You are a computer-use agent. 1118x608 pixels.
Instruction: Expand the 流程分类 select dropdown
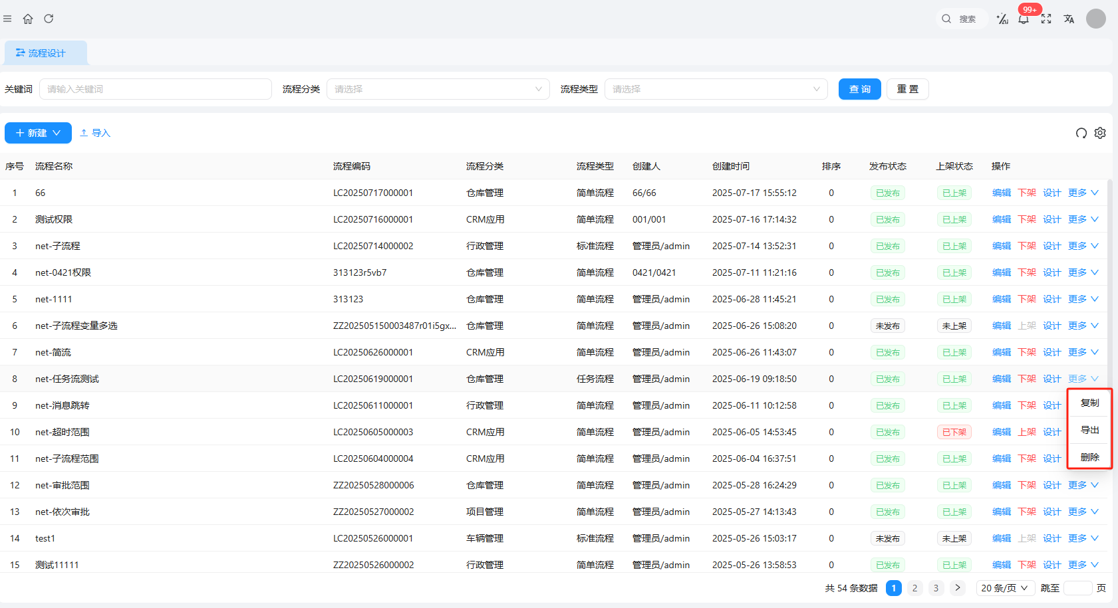click(x=438, y=89)
